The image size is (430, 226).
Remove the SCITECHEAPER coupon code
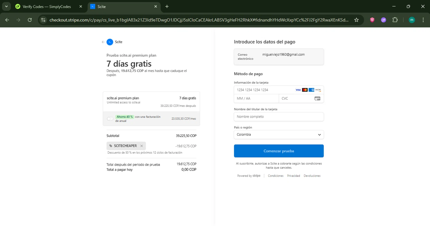pos(142,146)
